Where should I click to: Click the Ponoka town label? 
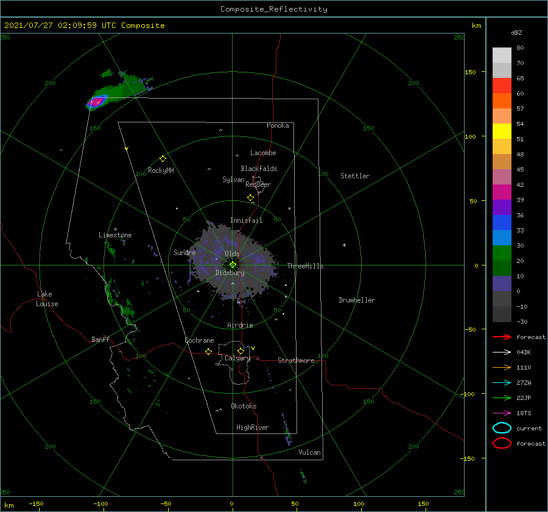278,125
